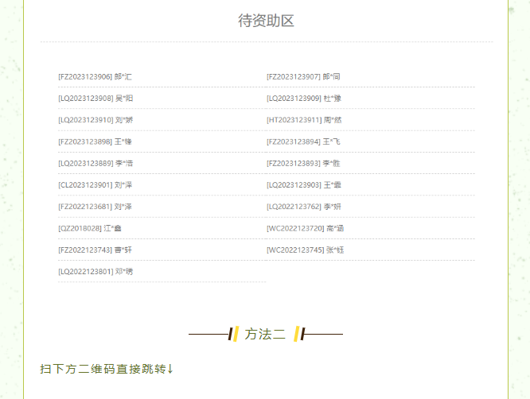Open record LQ2023123910

click(x=95, y=120)
